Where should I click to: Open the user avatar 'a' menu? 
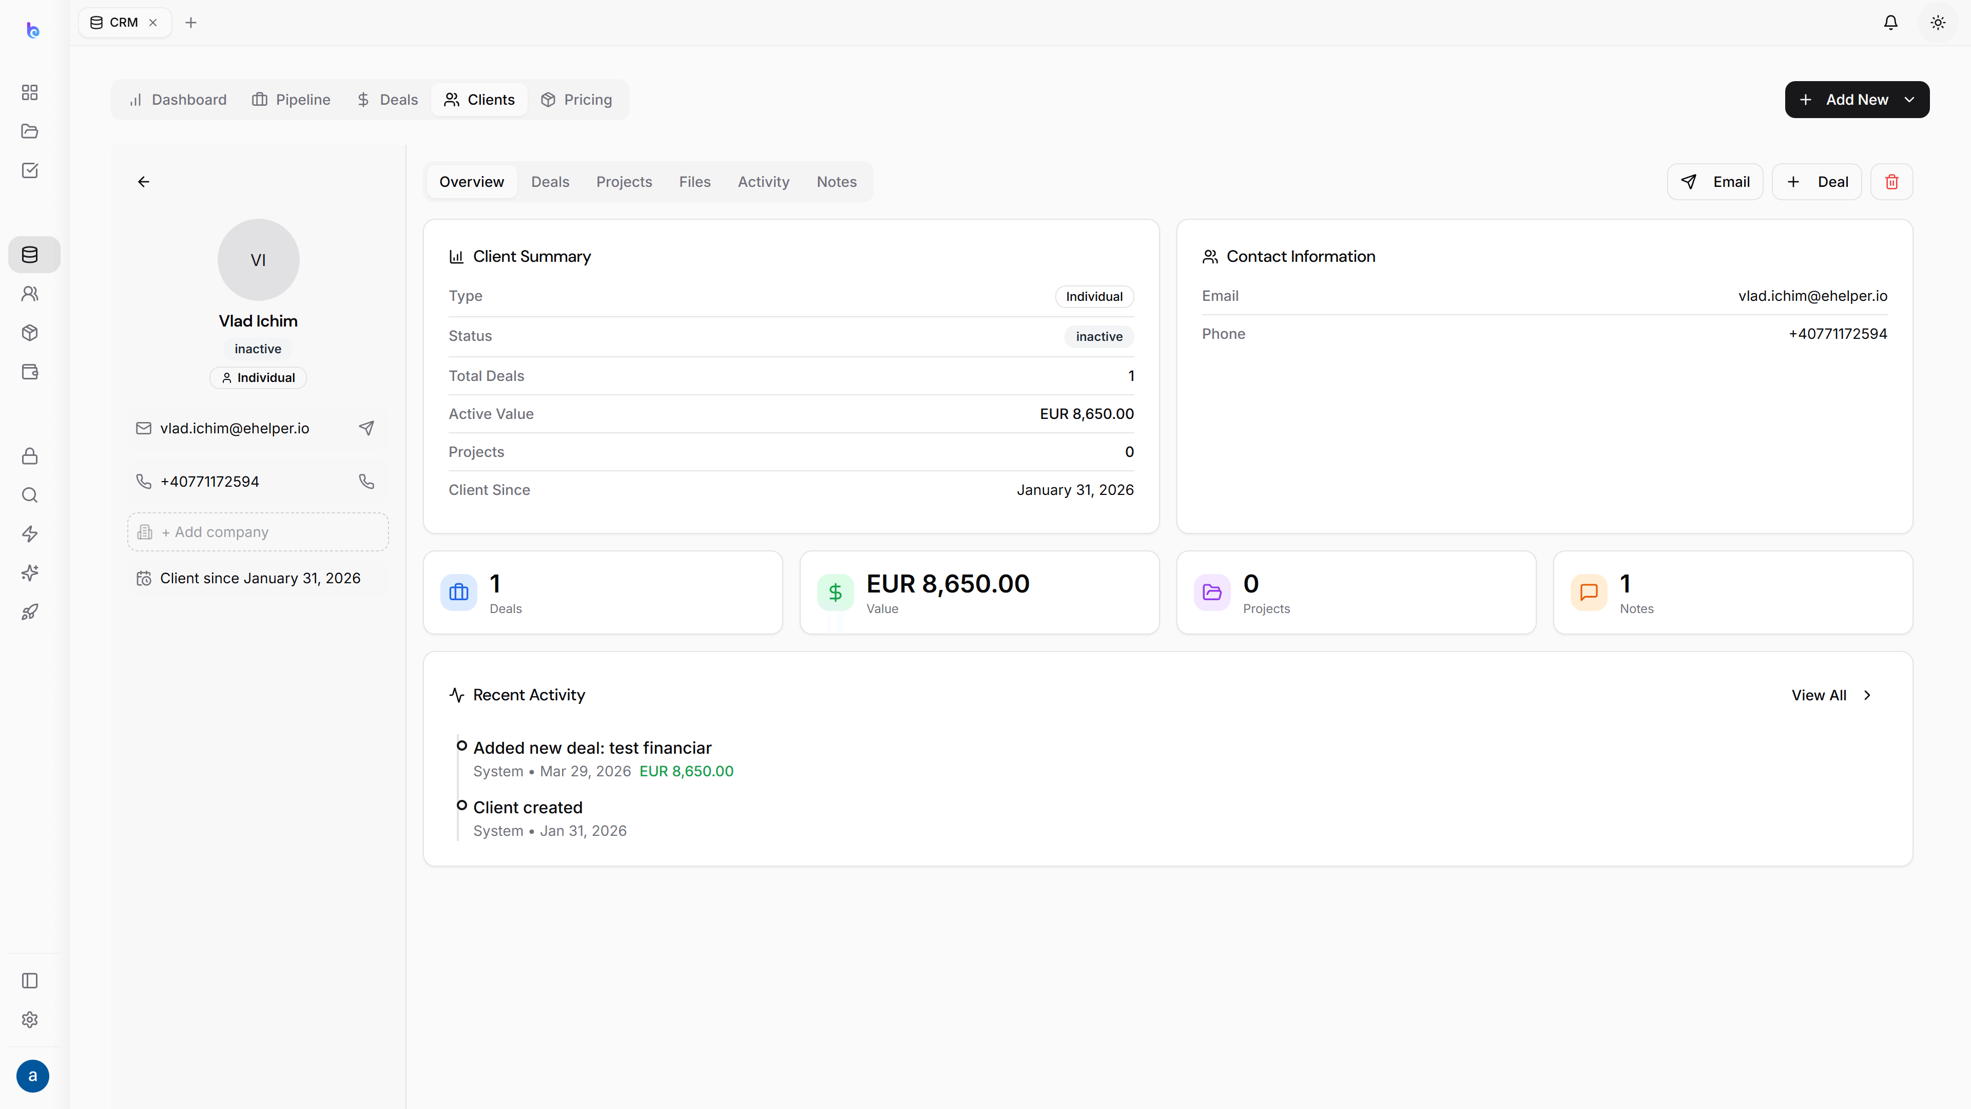click(x=32, y=1076)
